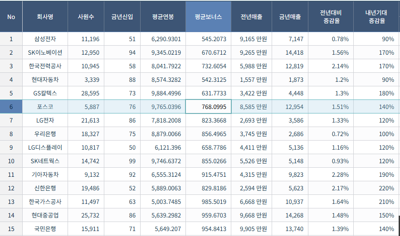
Task: Click this year sales cell 2,686
Action: click(x=290, y=134)
